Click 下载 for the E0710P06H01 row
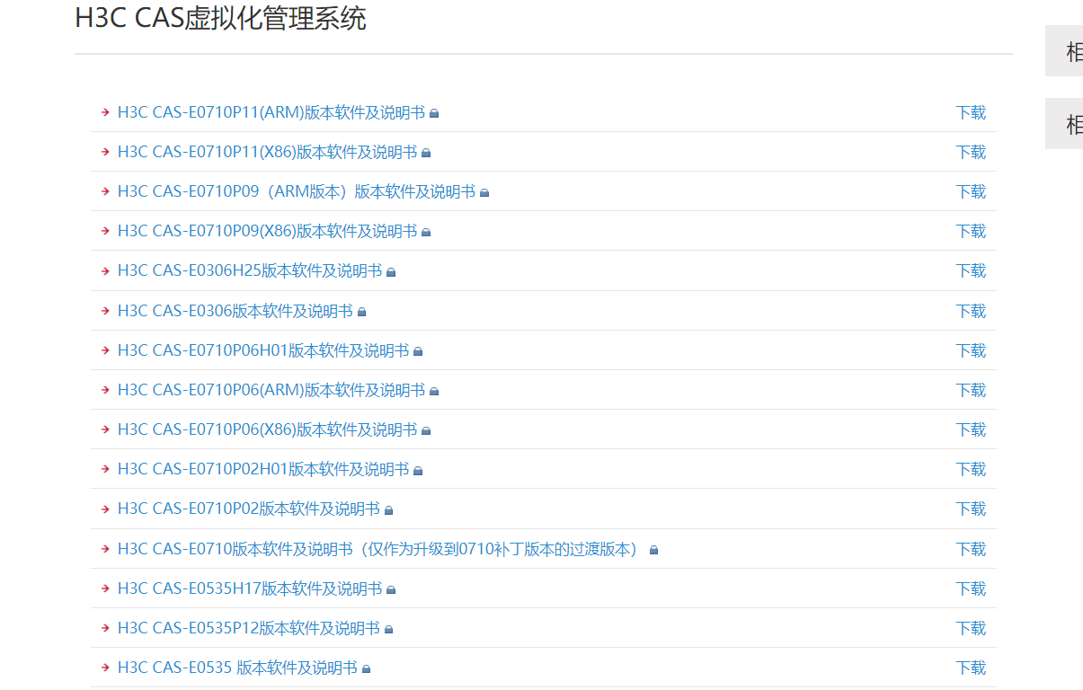 pyautogui.click(x=971, y=350)
